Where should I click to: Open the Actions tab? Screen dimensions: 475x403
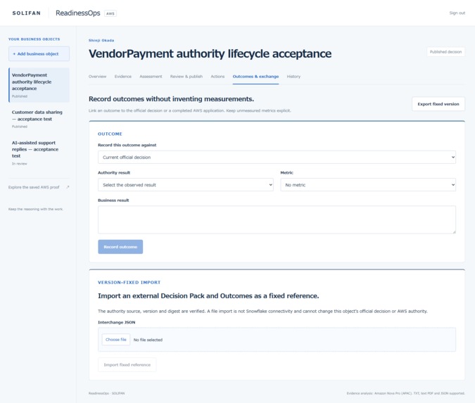click(x=217, y=76)
